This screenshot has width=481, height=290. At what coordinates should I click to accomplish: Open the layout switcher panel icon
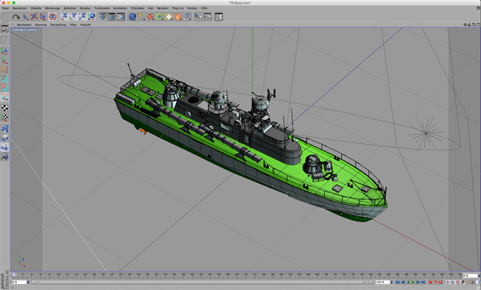218,17
